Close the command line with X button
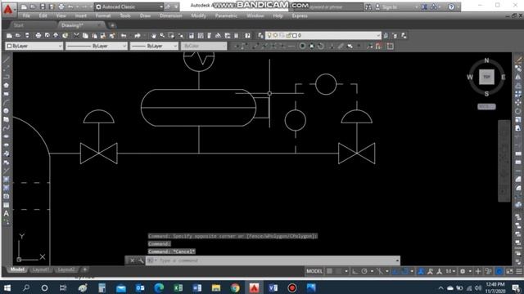The width and height of the screenshot is (524, 294). pos(132,261)
